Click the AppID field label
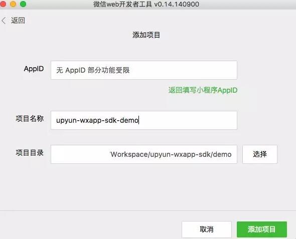Screen dimensions: 296x239 coord(34,69)
